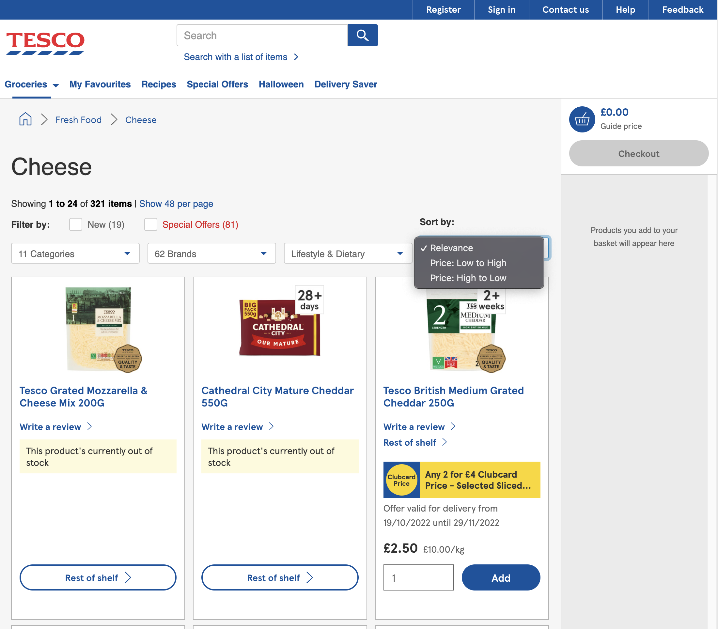Image resolution: width=718 pixels, height=629 pixels.
Task: Click the chevron beside Rest of shelf for Cathedral City
Action: coord(310,577)
